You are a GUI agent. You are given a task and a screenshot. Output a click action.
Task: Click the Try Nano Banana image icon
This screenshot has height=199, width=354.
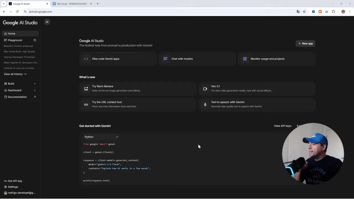pyautogui.click(x=86, y=88)
